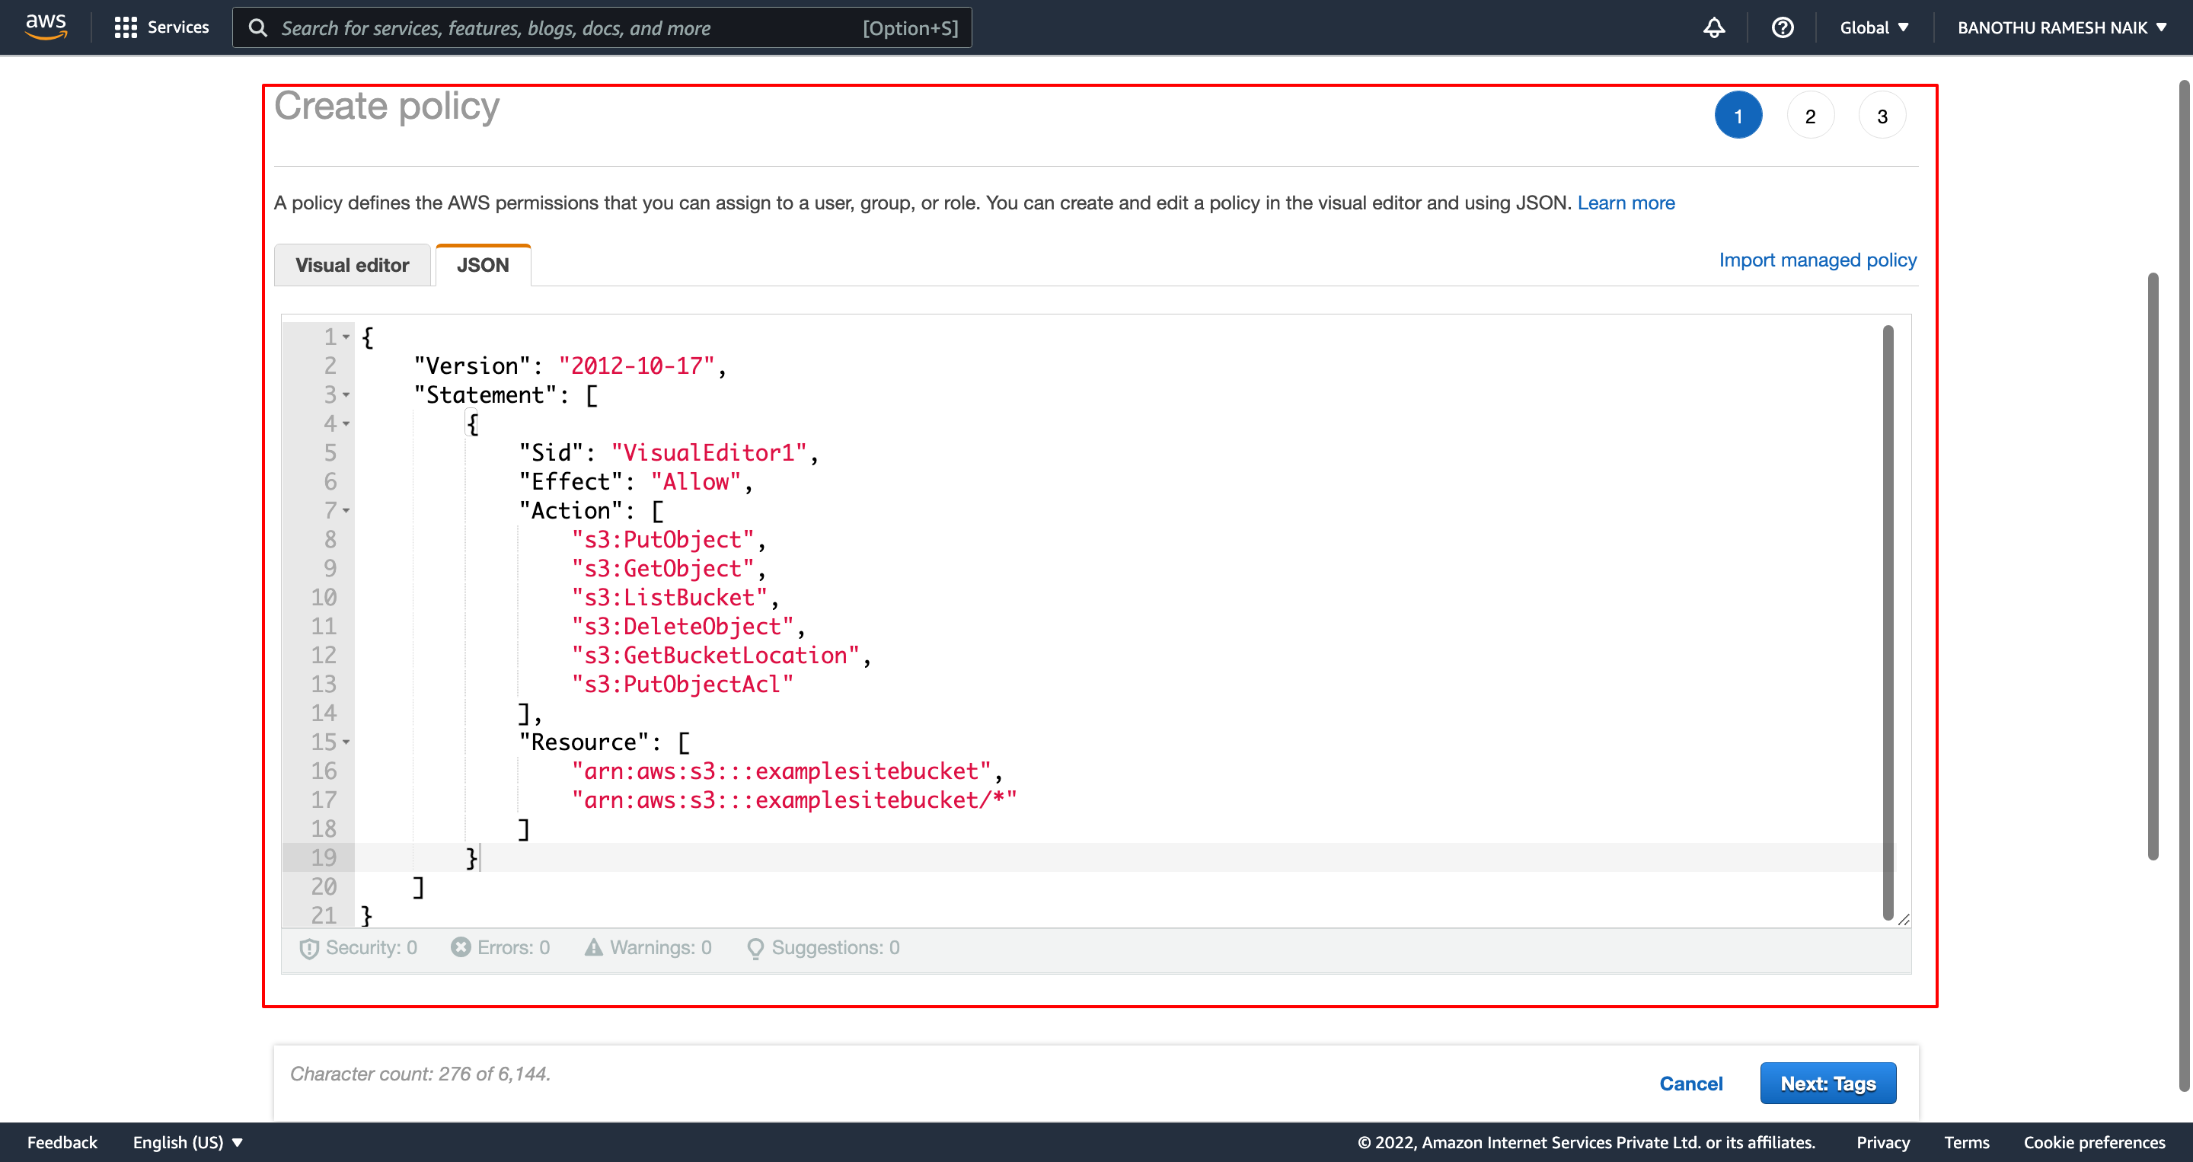Click the AWS logo home icon
Viewport: 2193px width, 1162px height.
click(x=45, y=27)
